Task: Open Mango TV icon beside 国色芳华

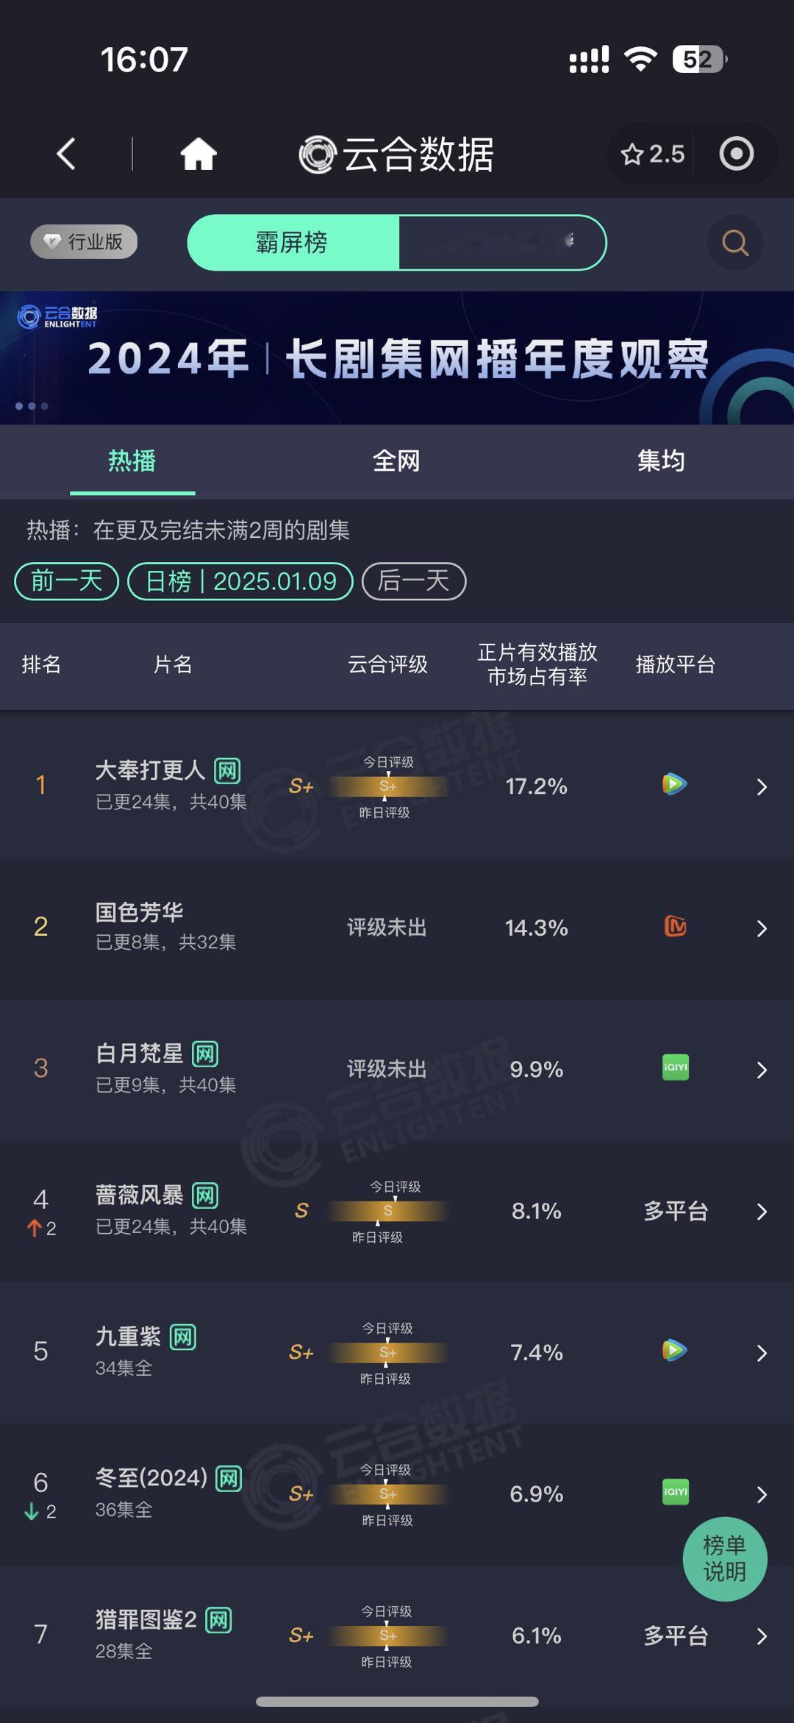Action: point(674,928)
